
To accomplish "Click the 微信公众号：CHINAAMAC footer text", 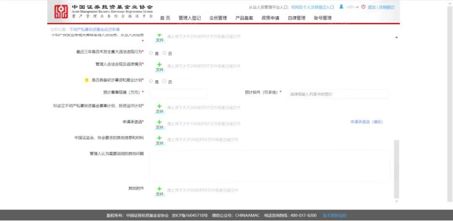I will click(x=235, y=216).
